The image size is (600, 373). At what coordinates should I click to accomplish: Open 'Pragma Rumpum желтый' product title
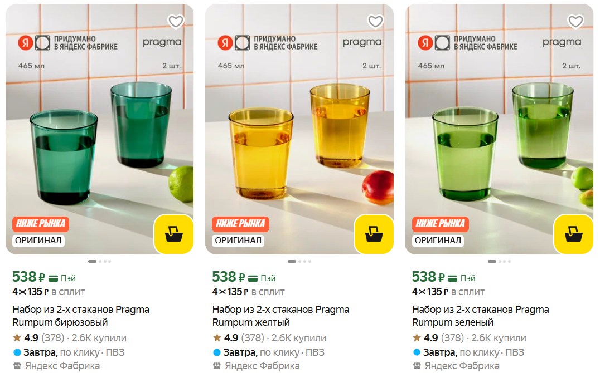[x=280, y=316]
